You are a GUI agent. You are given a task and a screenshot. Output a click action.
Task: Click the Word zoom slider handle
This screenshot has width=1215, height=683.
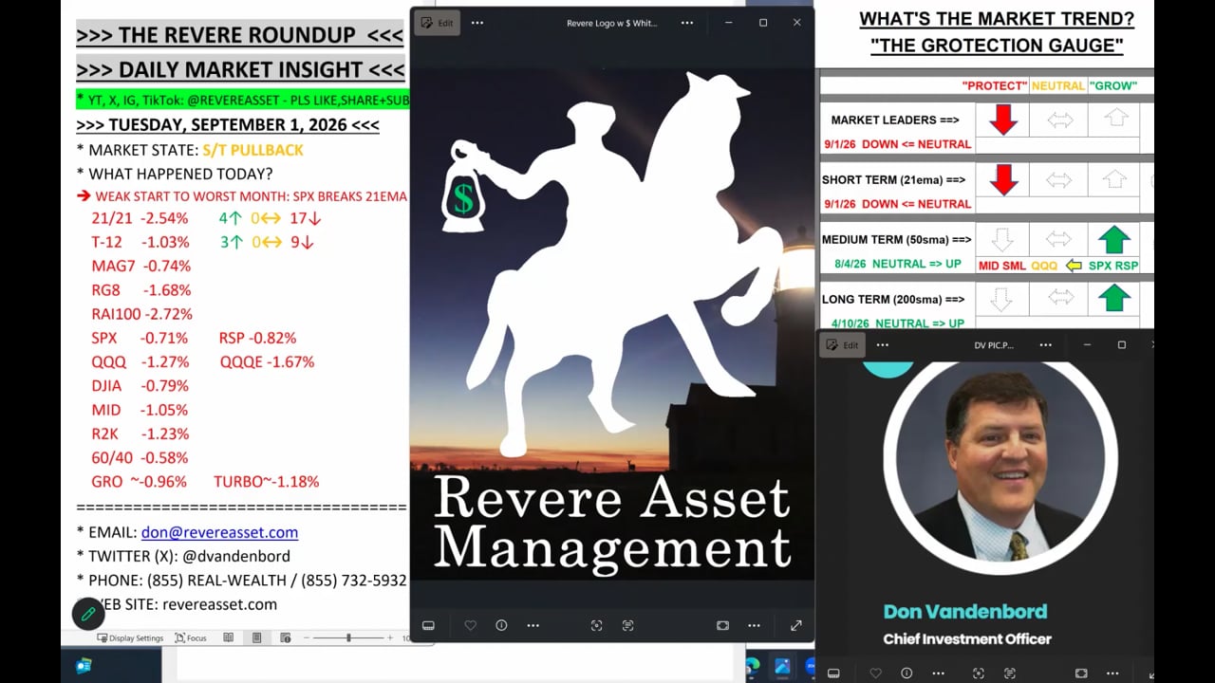[348, 638]
